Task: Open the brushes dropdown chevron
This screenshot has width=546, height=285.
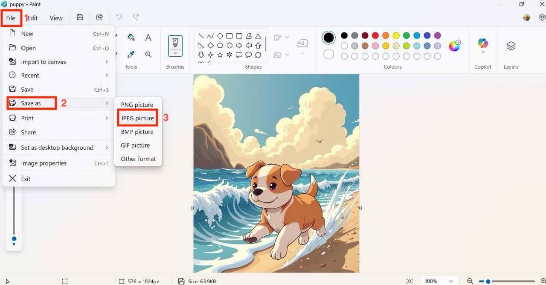Action: click(175, 53)
